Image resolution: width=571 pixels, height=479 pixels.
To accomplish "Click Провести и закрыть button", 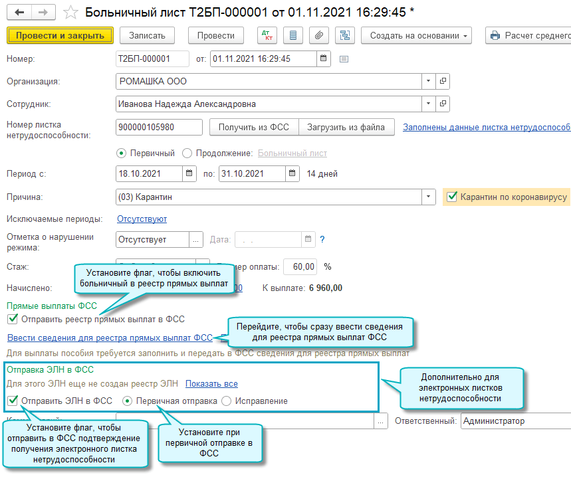I will pyautogui.click(x=60, y=35).
